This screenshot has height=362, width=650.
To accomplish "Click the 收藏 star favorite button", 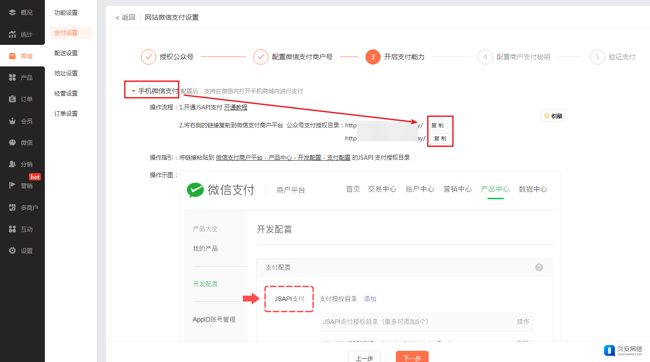I will pos(553,116).
